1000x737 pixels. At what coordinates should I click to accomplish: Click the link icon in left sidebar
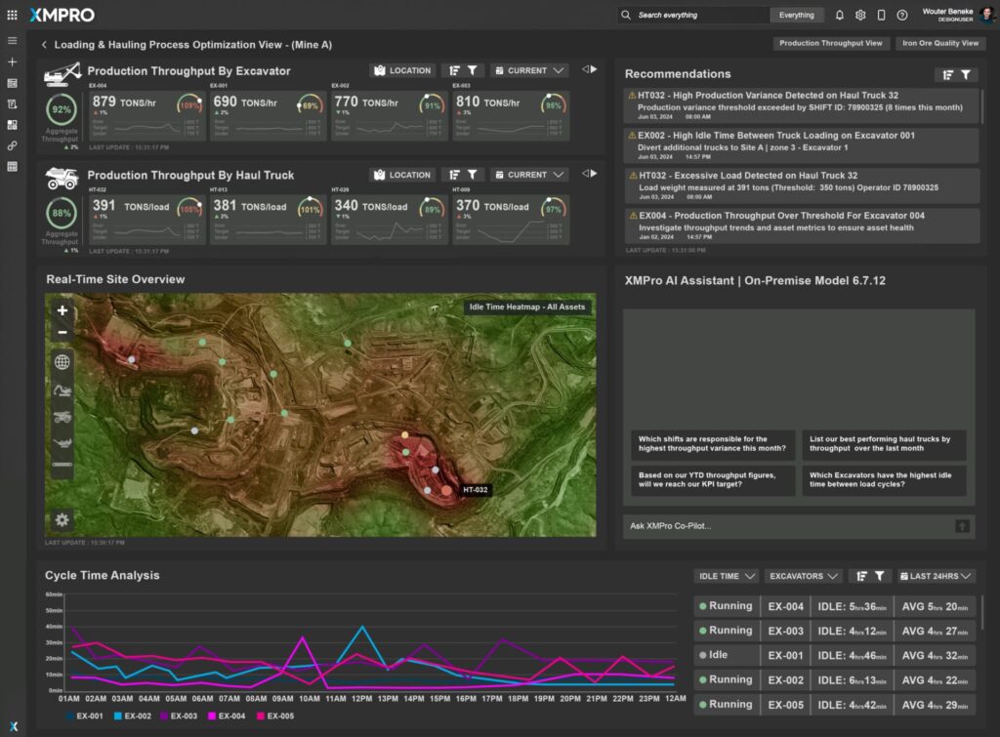[12, 145]
